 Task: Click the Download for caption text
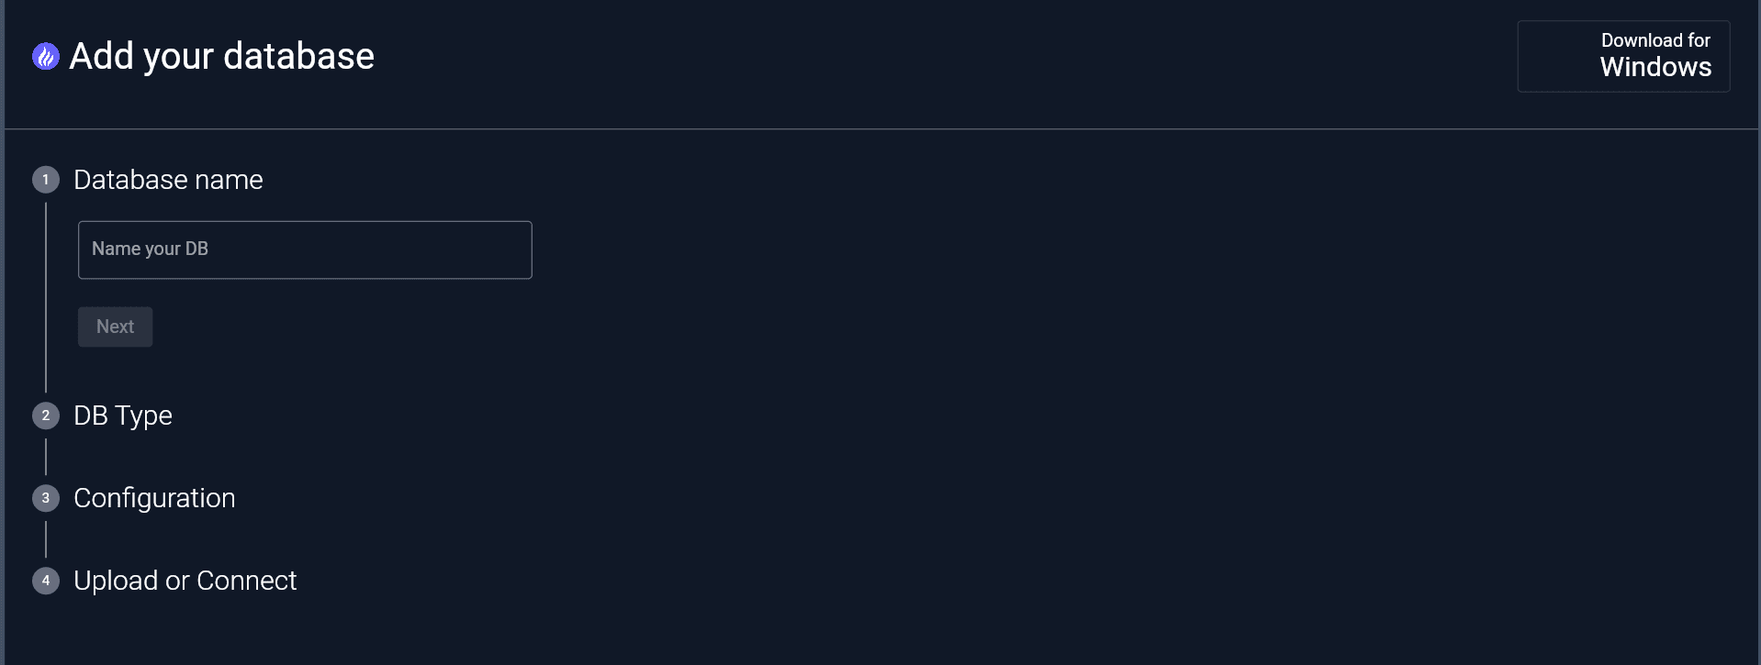(x=1655, y=40)
